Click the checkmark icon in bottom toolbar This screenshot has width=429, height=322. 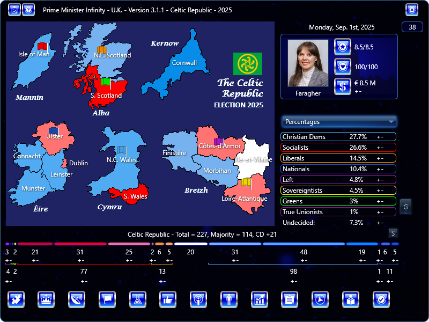381,299
